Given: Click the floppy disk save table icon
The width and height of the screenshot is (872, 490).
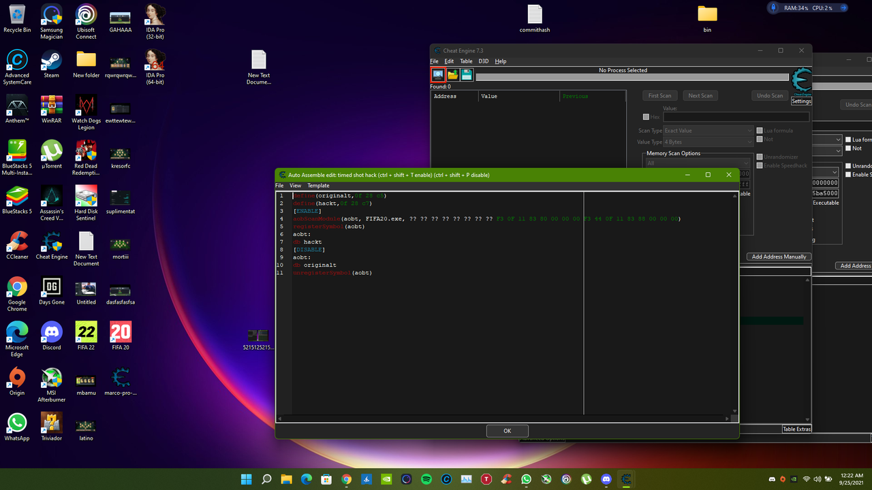Looking at the screenshot, I should coord(467,74).
